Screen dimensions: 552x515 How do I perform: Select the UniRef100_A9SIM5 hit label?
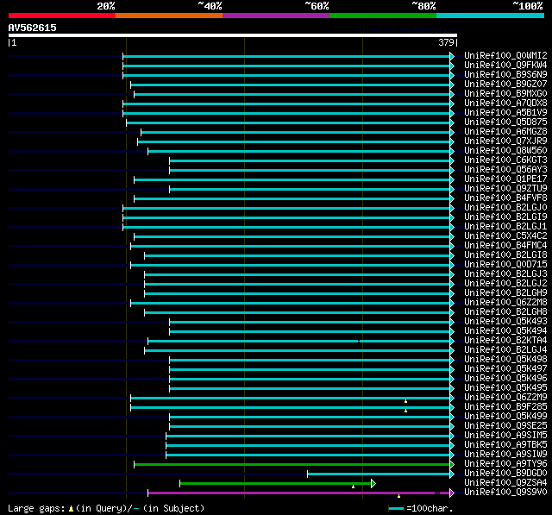[505, 436]
